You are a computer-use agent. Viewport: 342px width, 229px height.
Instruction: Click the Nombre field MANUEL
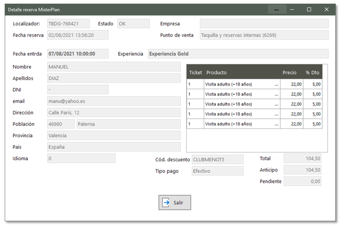113,67
